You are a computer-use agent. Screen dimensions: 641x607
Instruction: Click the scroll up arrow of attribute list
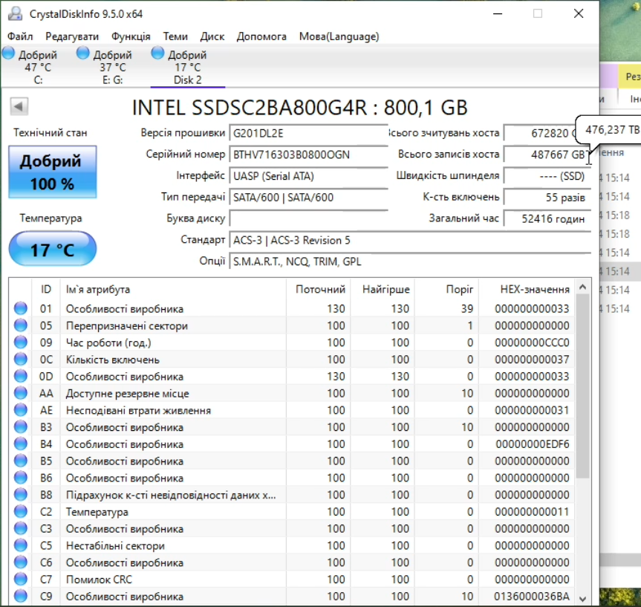click(582, 287)
